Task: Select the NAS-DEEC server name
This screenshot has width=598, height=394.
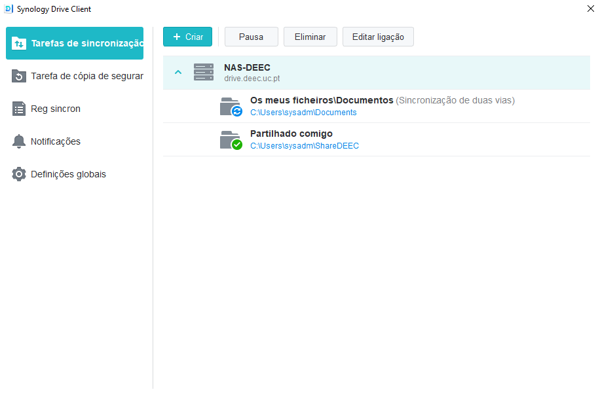Action: [247, 67]
